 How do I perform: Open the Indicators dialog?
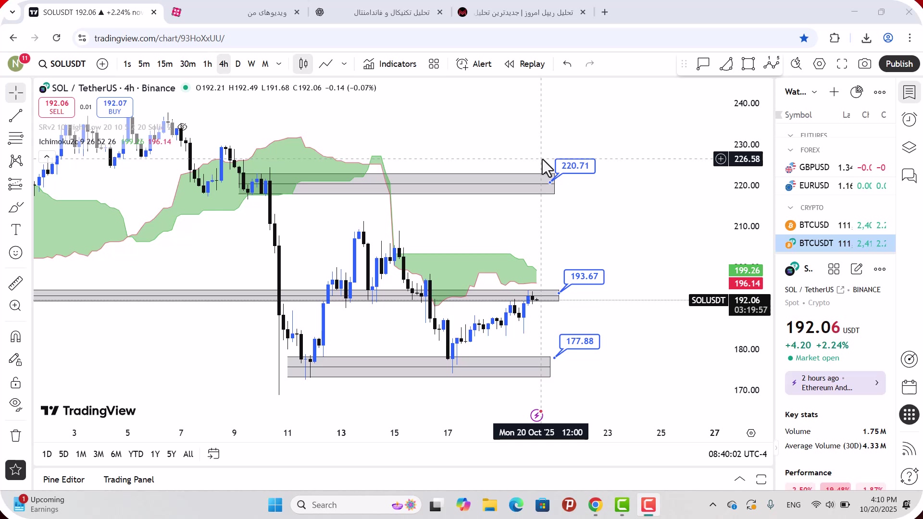(390, 64)
